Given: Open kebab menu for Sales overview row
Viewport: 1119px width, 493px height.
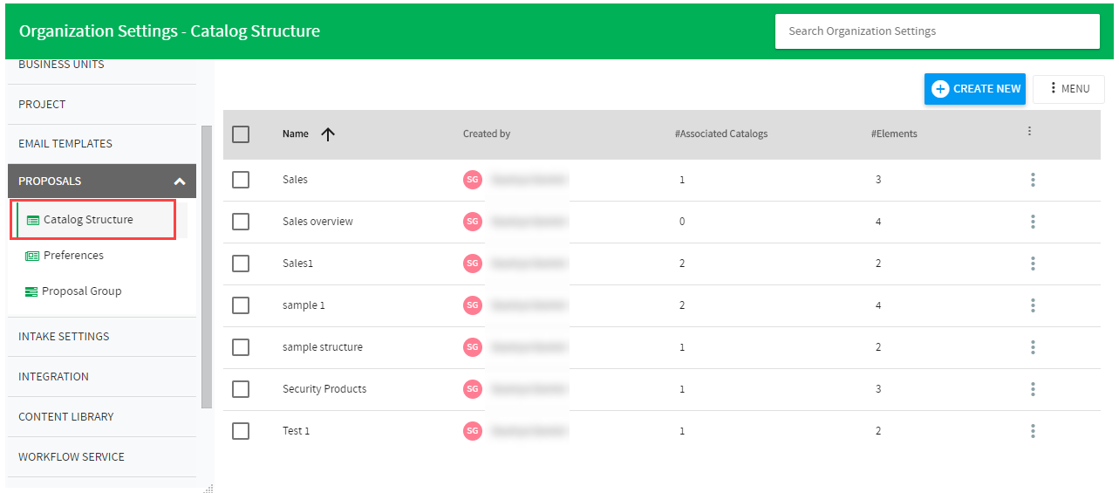Looking at the screenshot, I should click(x=1033, y=222).
